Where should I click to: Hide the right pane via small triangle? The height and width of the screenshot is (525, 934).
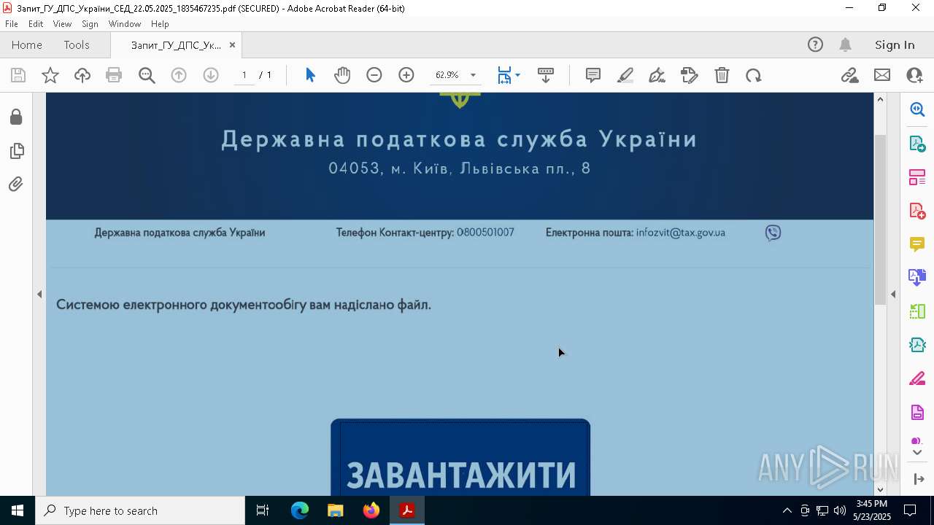pos(893,294)
